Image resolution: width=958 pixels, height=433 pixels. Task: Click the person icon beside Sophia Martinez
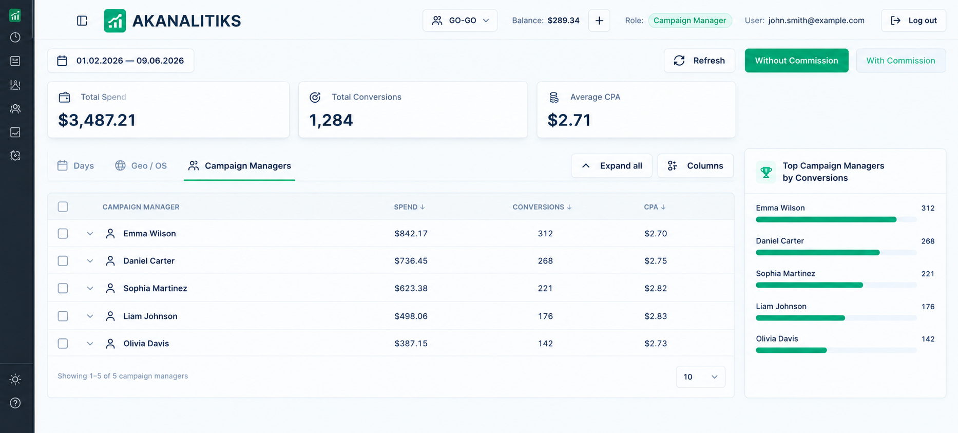(110, 289)
